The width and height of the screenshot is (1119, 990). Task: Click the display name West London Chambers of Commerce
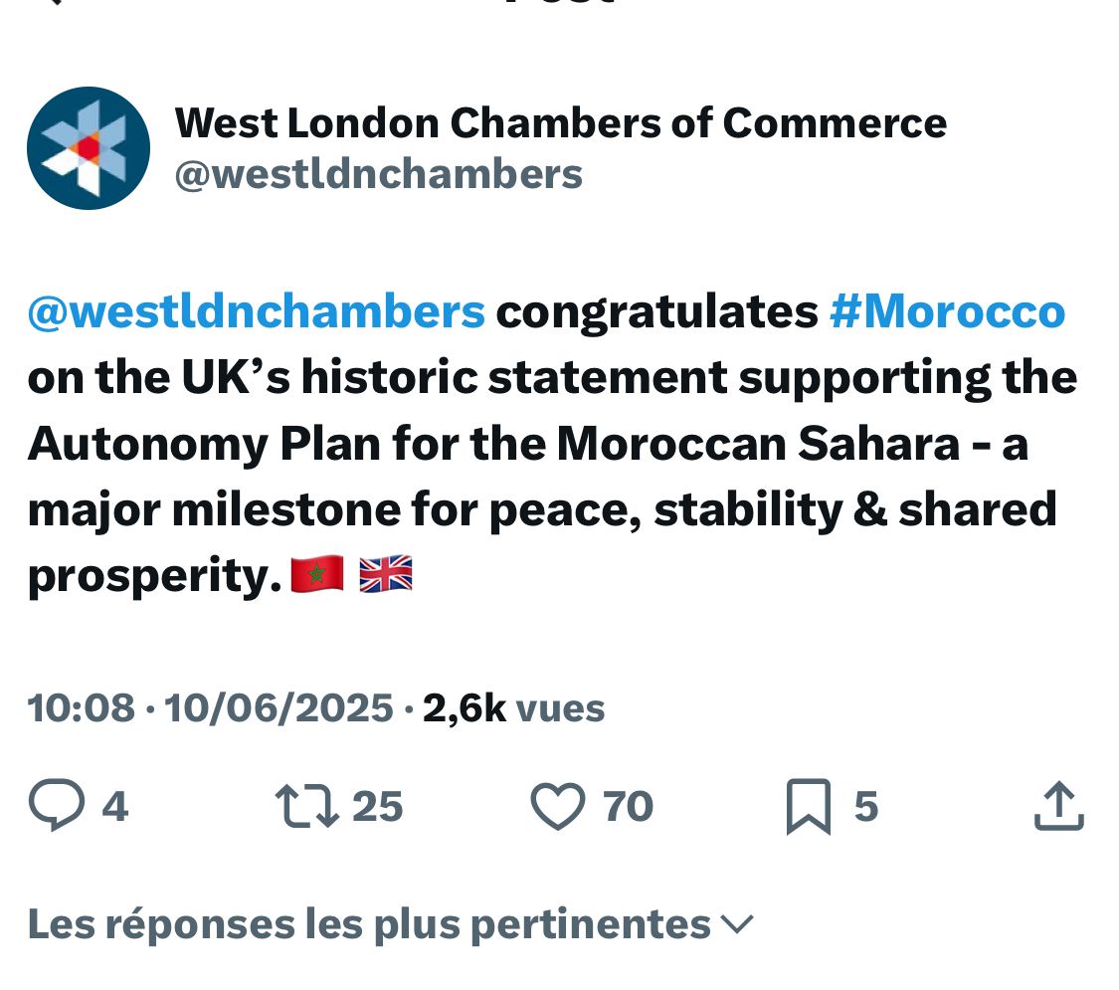(561, 122)
